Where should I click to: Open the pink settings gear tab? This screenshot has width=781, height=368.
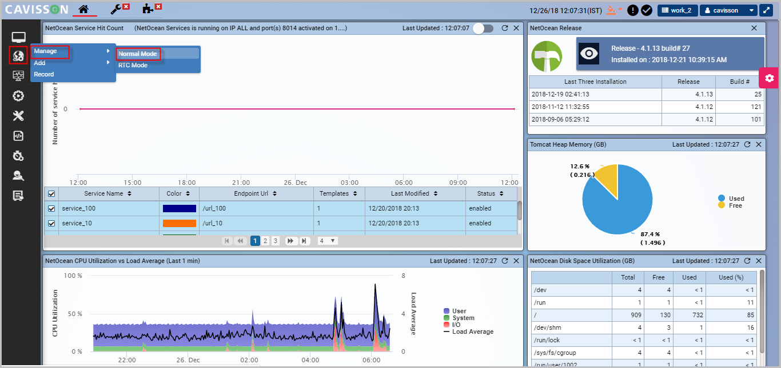(x=770, y=78)
